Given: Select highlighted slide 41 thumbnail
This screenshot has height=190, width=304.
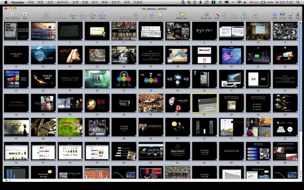Looking at the screenshot, I should pos(205,103).
